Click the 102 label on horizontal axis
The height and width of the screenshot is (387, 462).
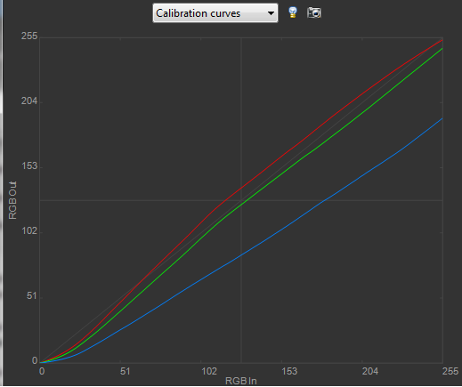pyautogui.click(x=209, y=371)
